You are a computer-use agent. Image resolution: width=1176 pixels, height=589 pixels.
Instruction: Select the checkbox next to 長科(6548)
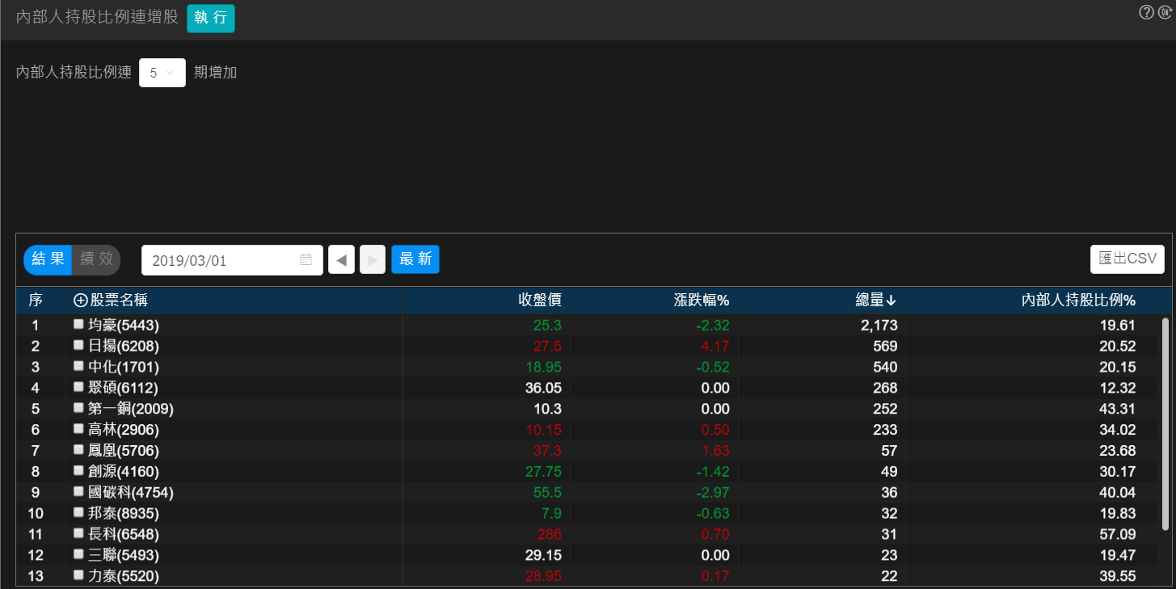click(78, 533)
